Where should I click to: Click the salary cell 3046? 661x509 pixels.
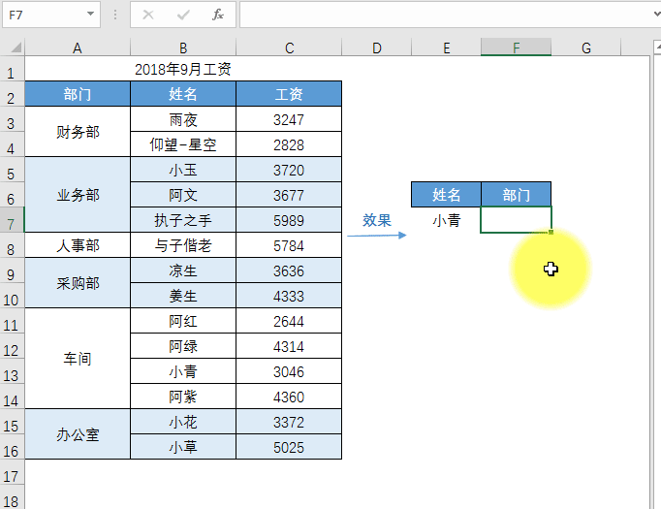pos(289,371)
